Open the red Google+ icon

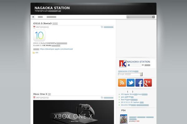pyautogui.click(x=148, y=83)
